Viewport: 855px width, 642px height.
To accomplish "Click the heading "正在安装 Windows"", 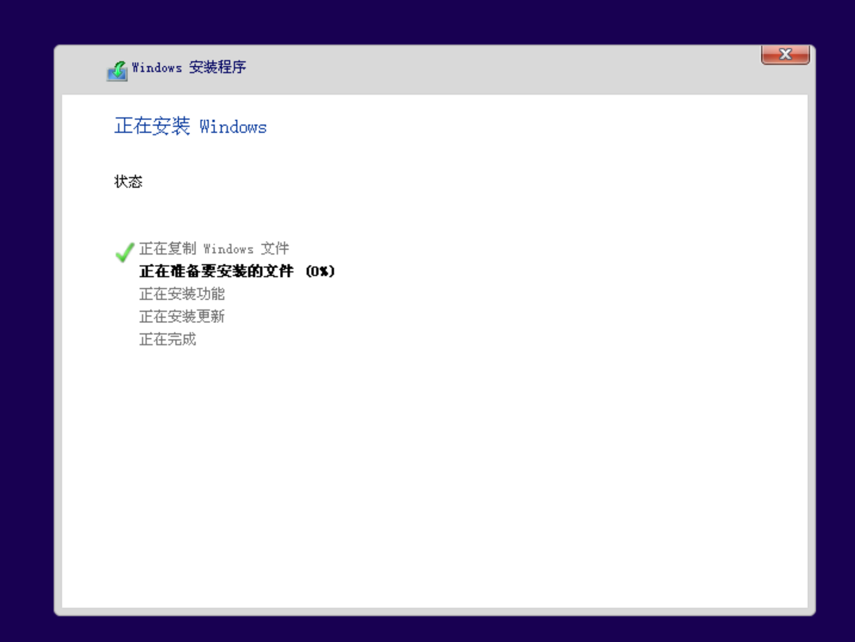I will click(190, 126).
